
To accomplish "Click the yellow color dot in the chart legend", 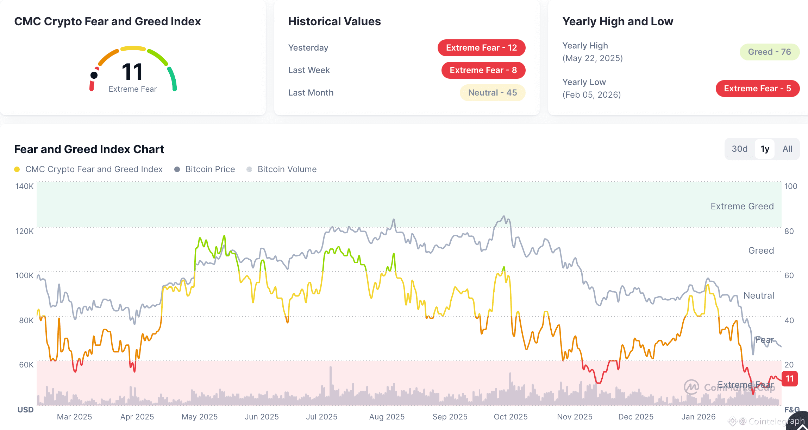I will [17, 169].
